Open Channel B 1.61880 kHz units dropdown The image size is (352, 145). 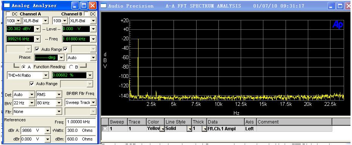(94, 39)
